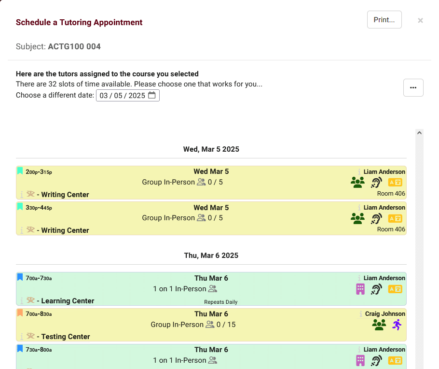The width and height of the screenshot is (439, 369).
Task: Close the scheduling dialog
Action: pyautogui.click(x=420, y=20)
